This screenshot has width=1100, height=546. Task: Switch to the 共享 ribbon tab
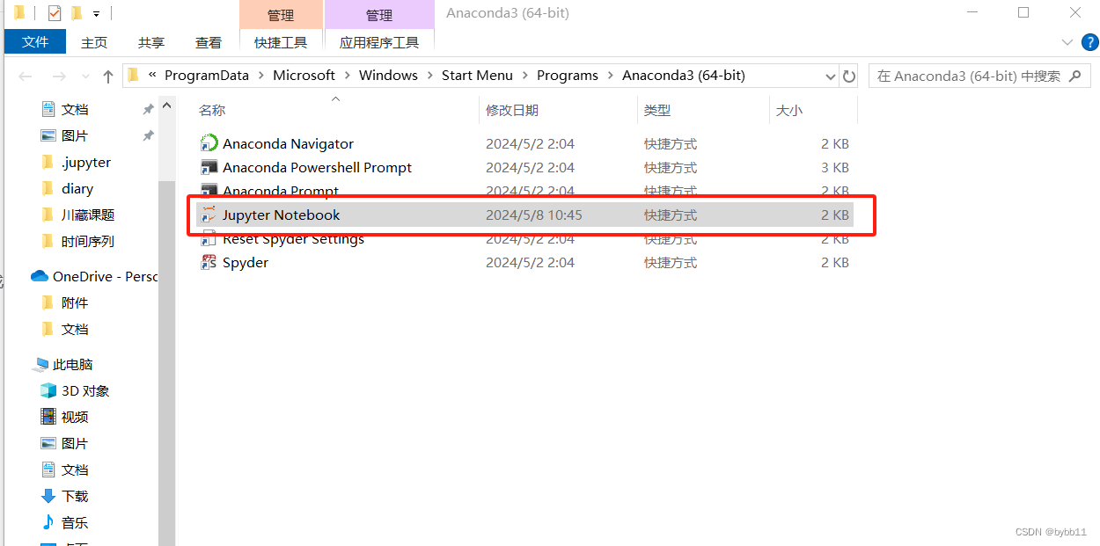click(151, 42)
